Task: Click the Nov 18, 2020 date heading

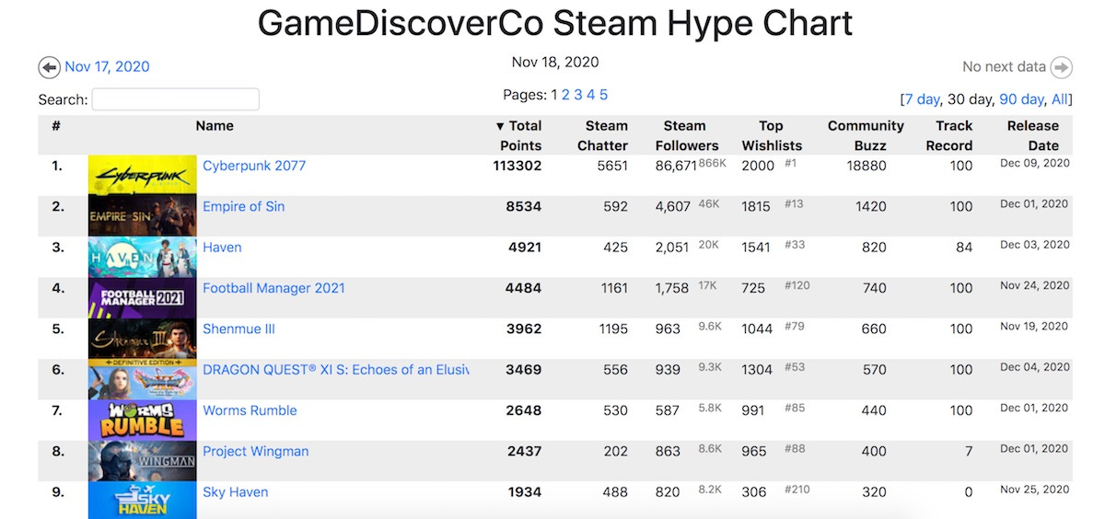Action: 555,62
